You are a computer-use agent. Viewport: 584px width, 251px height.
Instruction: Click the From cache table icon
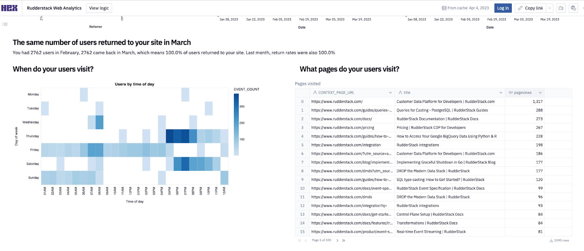click(444, 8)
